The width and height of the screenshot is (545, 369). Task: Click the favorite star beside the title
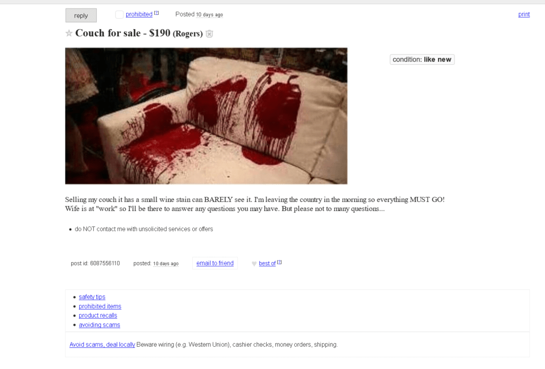point(69,33)
